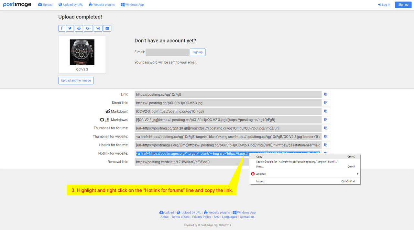The width and height of the screenshot is (414, 230).
Task: Open Privacy Policy footer link
Action: [202, 217]
